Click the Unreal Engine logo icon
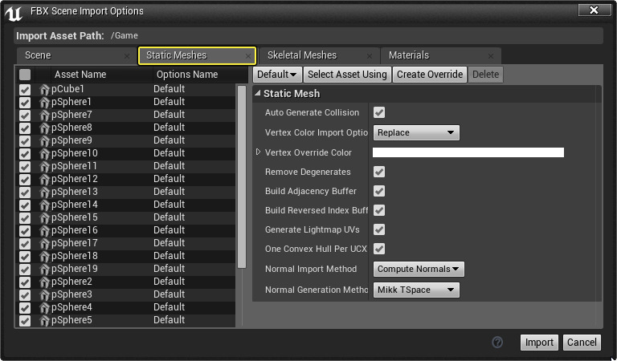This screenshot has height=361, width=617. click(14, 13)
